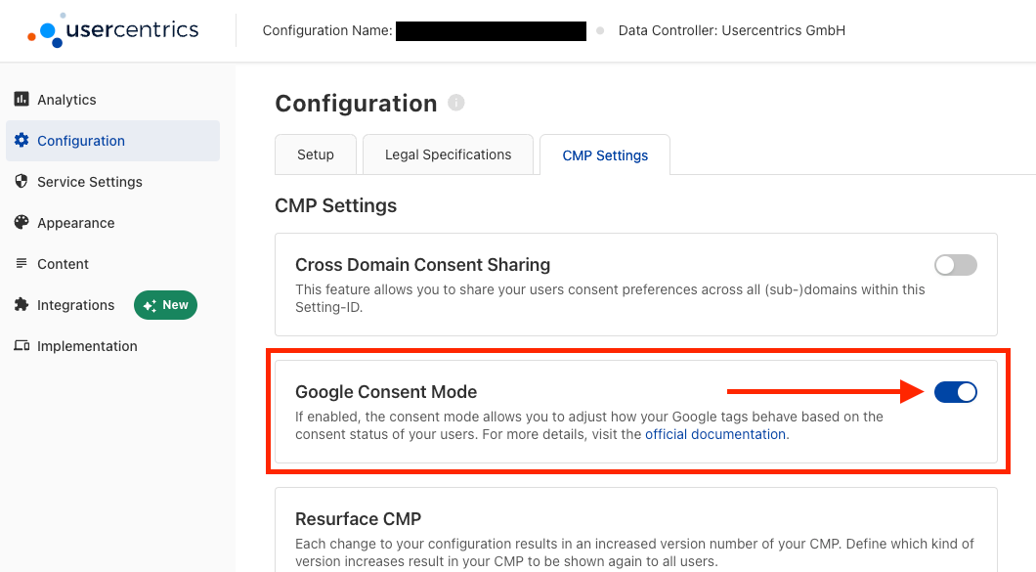Click the Resurface CMP settings card
This screenshot has height=572, width=1036.
pos(636,530)
